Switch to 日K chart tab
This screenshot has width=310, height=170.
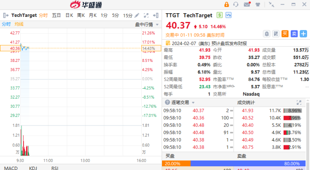coord(69,15)
